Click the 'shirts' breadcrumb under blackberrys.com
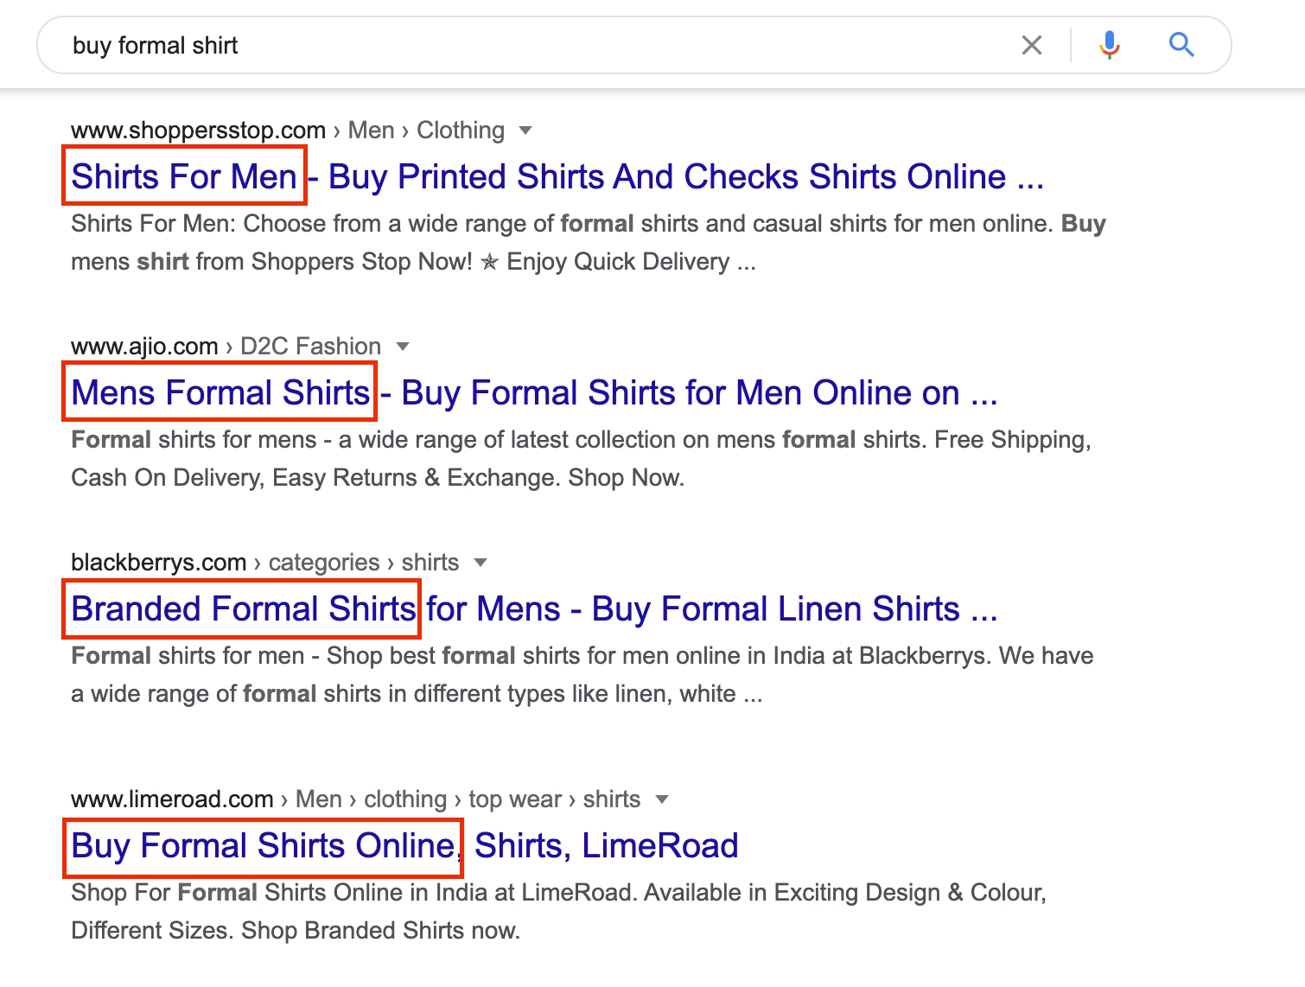Screen dimensions: 1305x987 click(430, 562)
